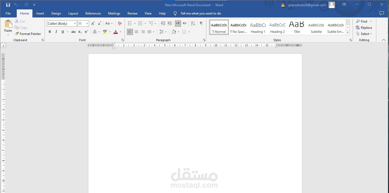The height and width of the screenshot is (193, 389).
Task: Open the comments pane icon
Action: click(382, 13)
